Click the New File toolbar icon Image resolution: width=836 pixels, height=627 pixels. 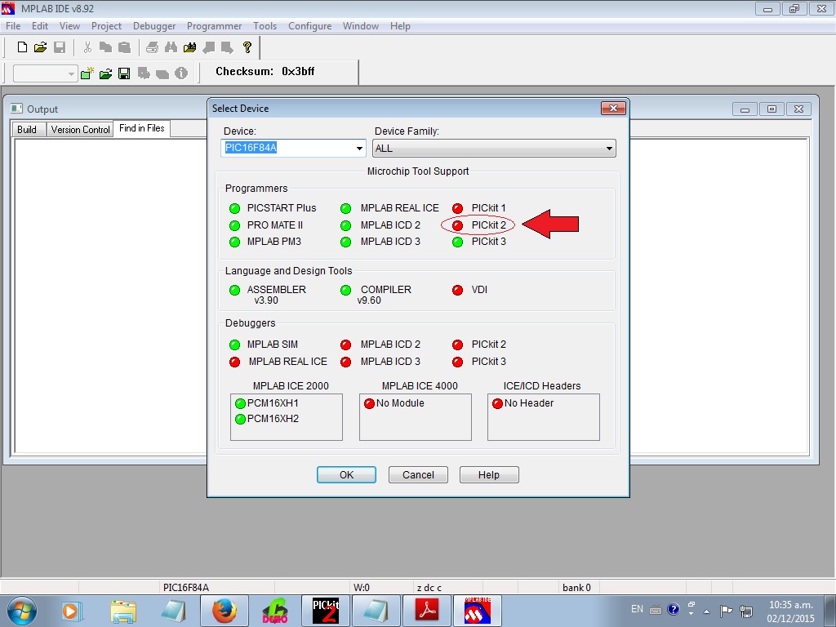[x=22, y=47]
